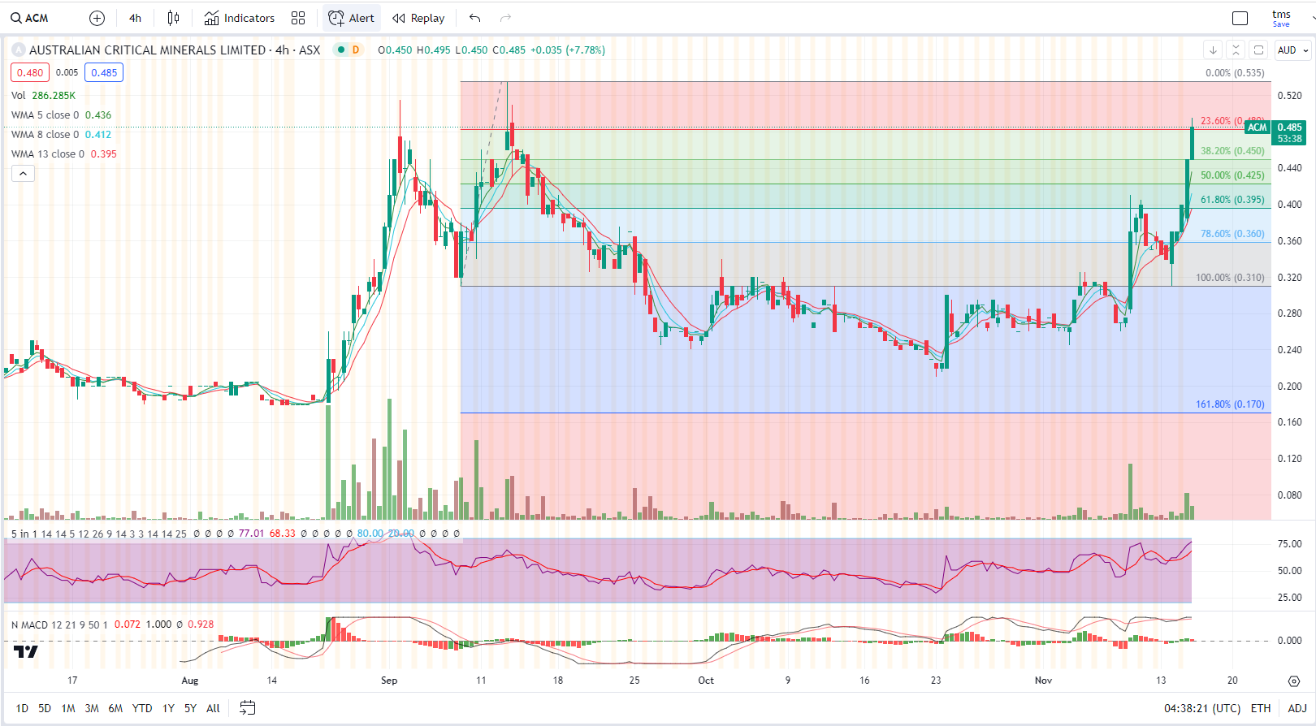This screenshot has height=726, width=1316.
Task: Click the delayed data D badge
Action: click(x=356, y=50)
